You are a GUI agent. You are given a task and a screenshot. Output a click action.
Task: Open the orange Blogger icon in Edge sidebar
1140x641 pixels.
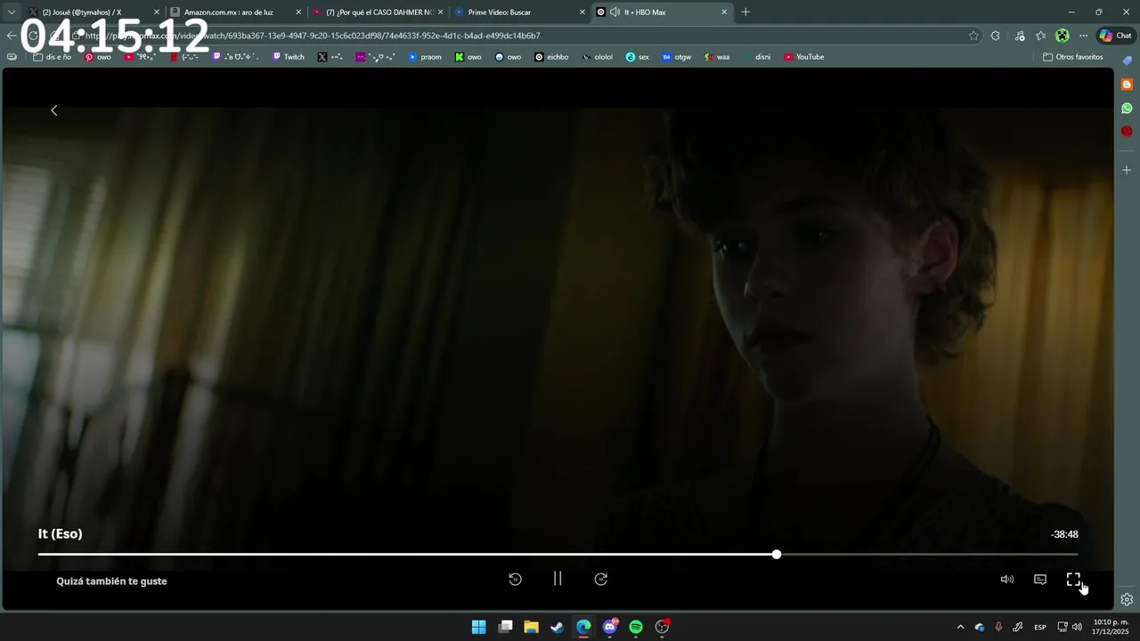1127,85
